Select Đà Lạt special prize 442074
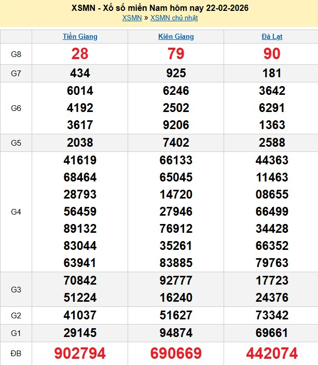 272,354
